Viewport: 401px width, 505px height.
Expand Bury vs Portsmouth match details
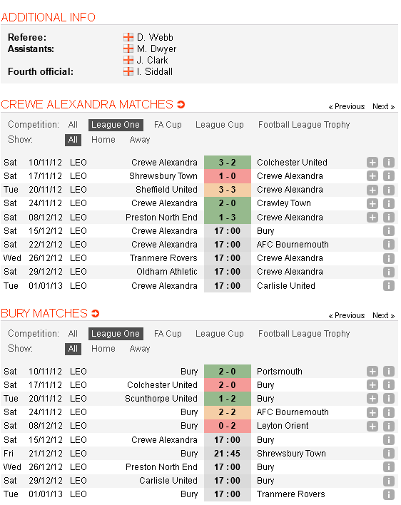(x=372, y=372)
